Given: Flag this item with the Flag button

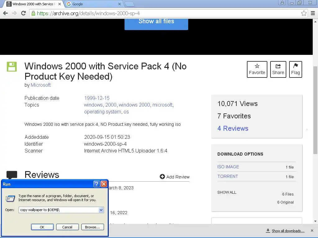Looking at the screenshot, I should click(296, 69).
